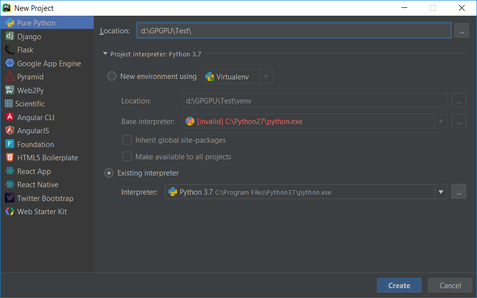Image resolution: width=477 pixels, height=298 pixels.
Task: Click the Django project icon
Action: tap(10, 36)
